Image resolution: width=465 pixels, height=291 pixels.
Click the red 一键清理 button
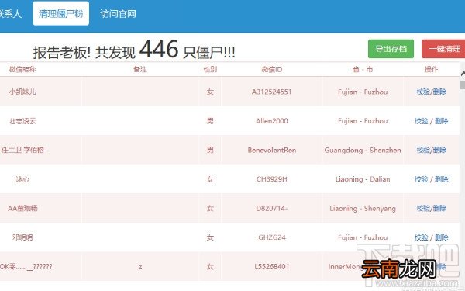tap(443, 49)
